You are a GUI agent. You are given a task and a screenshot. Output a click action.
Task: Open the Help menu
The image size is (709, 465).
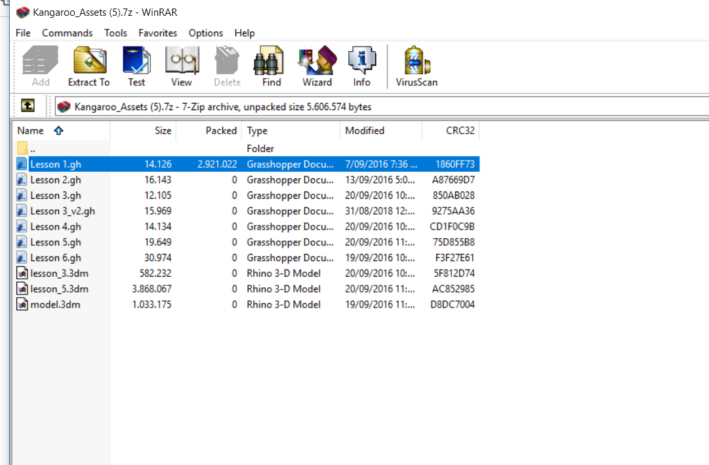245,33
